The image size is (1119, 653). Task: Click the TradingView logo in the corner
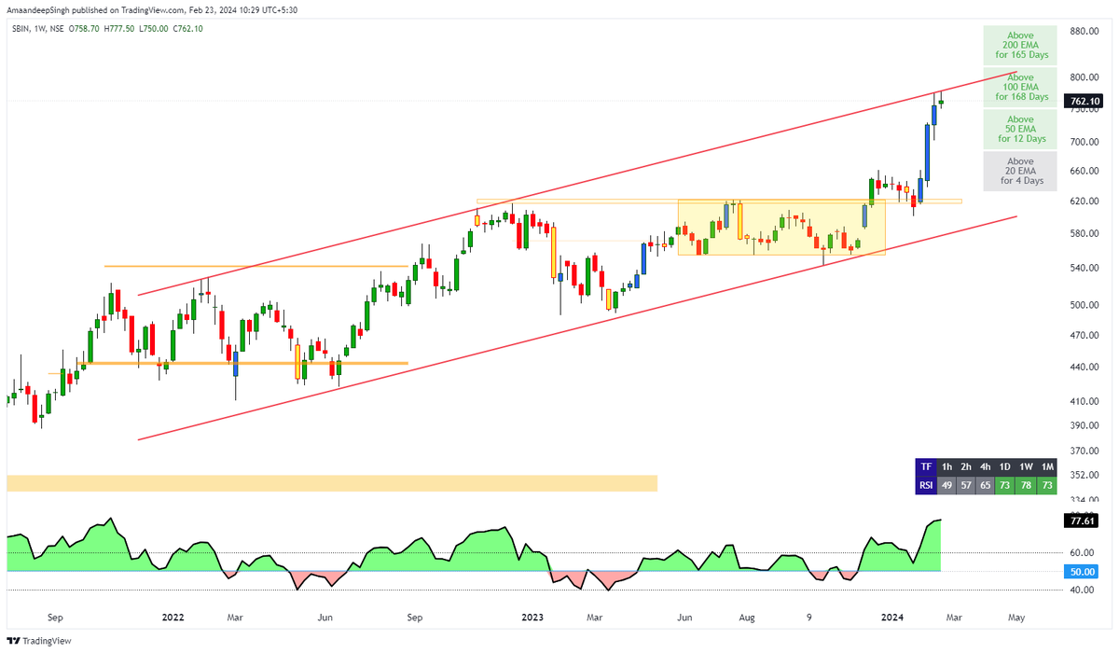(x=39, y=641)
